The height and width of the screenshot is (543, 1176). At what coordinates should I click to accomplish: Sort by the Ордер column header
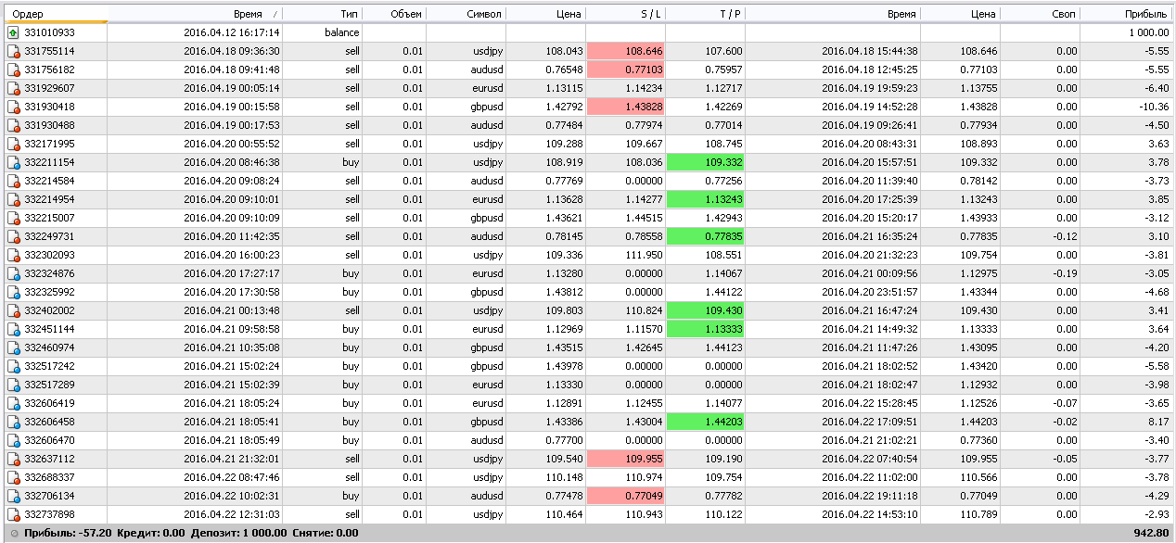pyautogui.click(x=54, y=14)
